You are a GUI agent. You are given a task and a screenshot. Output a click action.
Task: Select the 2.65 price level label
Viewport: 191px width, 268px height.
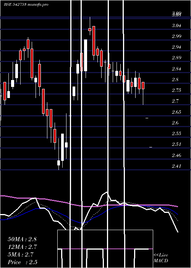pyautogui.click(x=176, y=112)
